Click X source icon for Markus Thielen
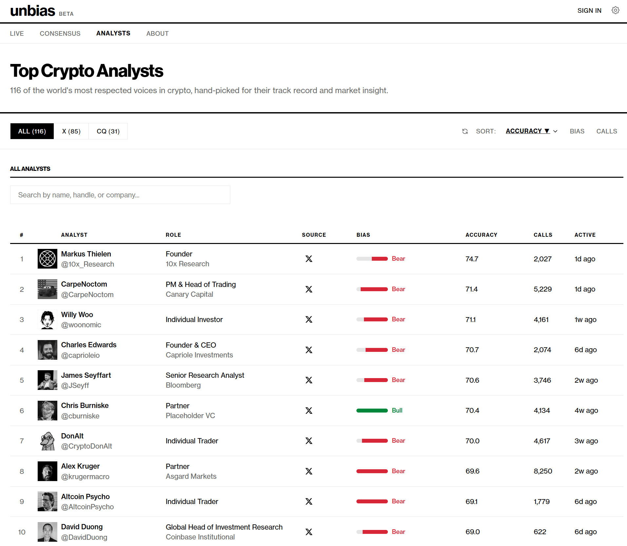 [x=309, y=259]
